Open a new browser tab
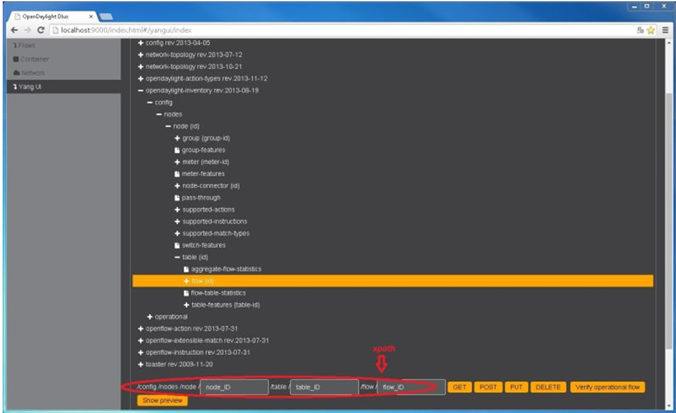The width and height of the screenshot is (676, 413). 106,17
